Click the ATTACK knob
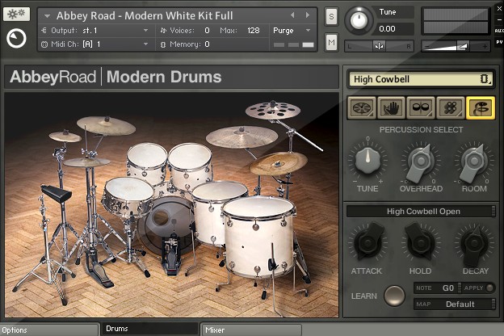The width and height of the screenshot is (504, 336). coord(367,243)
